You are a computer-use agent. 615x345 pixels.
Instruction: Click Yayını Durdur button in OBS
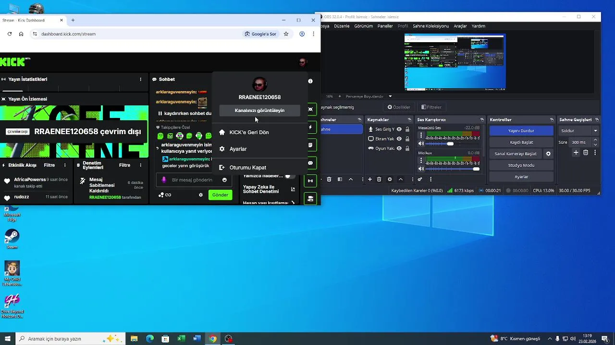click(x=521, y=131)
